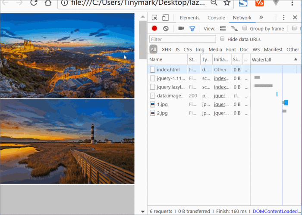Toggle the device toolbar icon

pyautogui.click(x=165, y=18)
